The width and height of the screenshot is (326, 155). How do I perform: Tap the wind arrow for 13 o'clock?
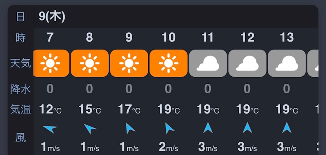287,128
